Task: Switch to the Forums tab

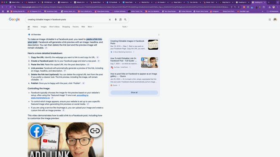Action: point(75,27)
